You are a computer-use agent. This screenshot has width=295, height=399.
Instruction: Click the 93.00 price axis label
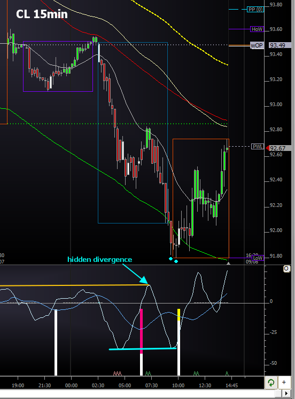tap(276, 105)
